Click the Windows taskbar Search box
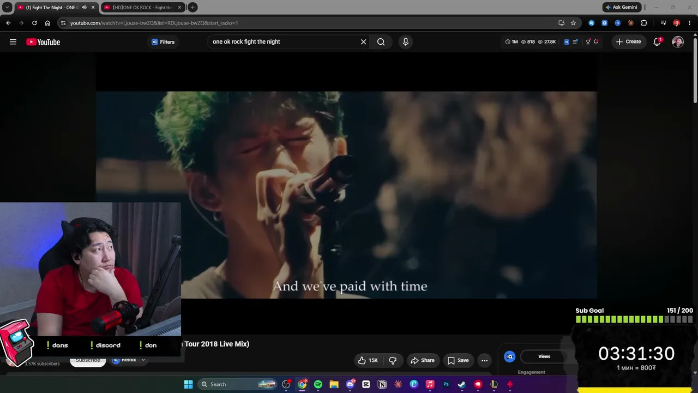Image resolution: width=698 pixels, height=393 pixels. click(x=237, y=384)
